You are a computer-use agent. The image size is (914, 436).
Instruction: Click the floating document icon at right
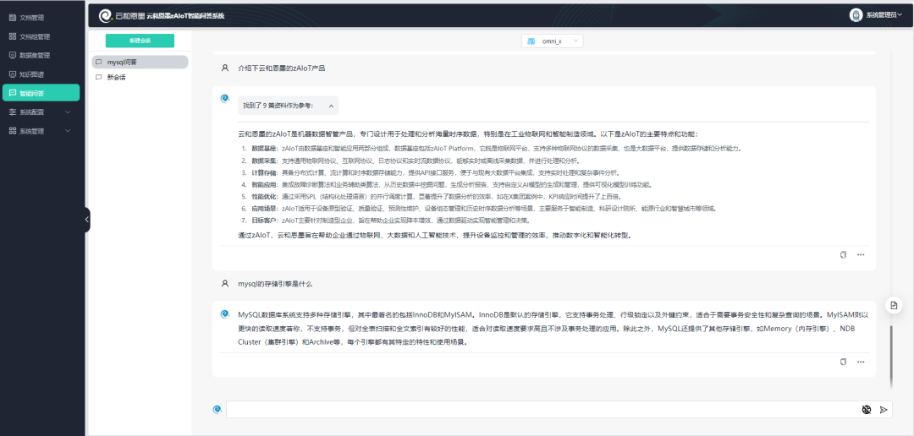[894, 305]
